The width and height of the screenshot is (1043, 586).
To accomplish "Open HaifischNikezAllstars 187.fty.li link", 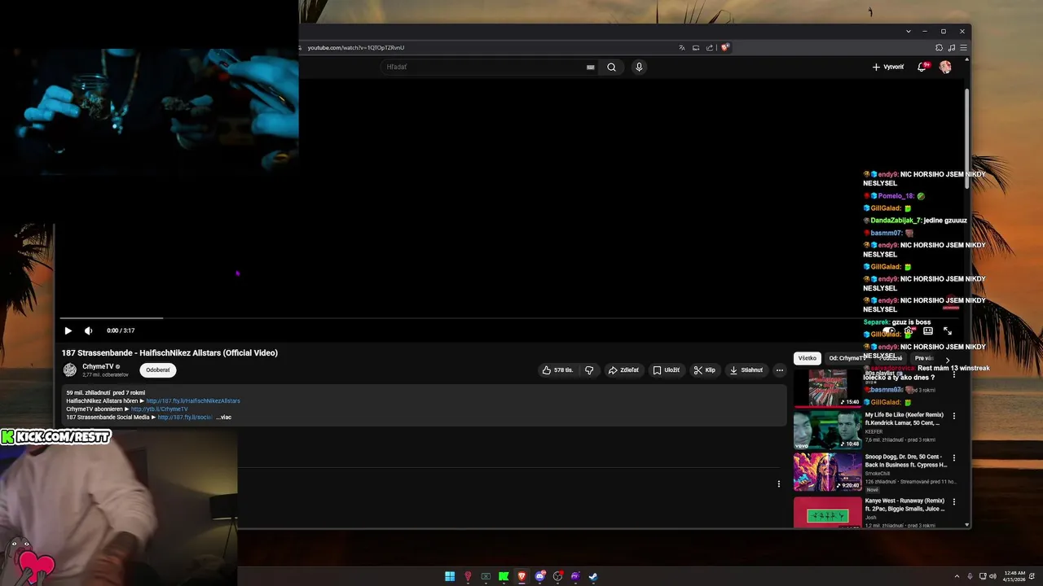I will click(193, 400).
